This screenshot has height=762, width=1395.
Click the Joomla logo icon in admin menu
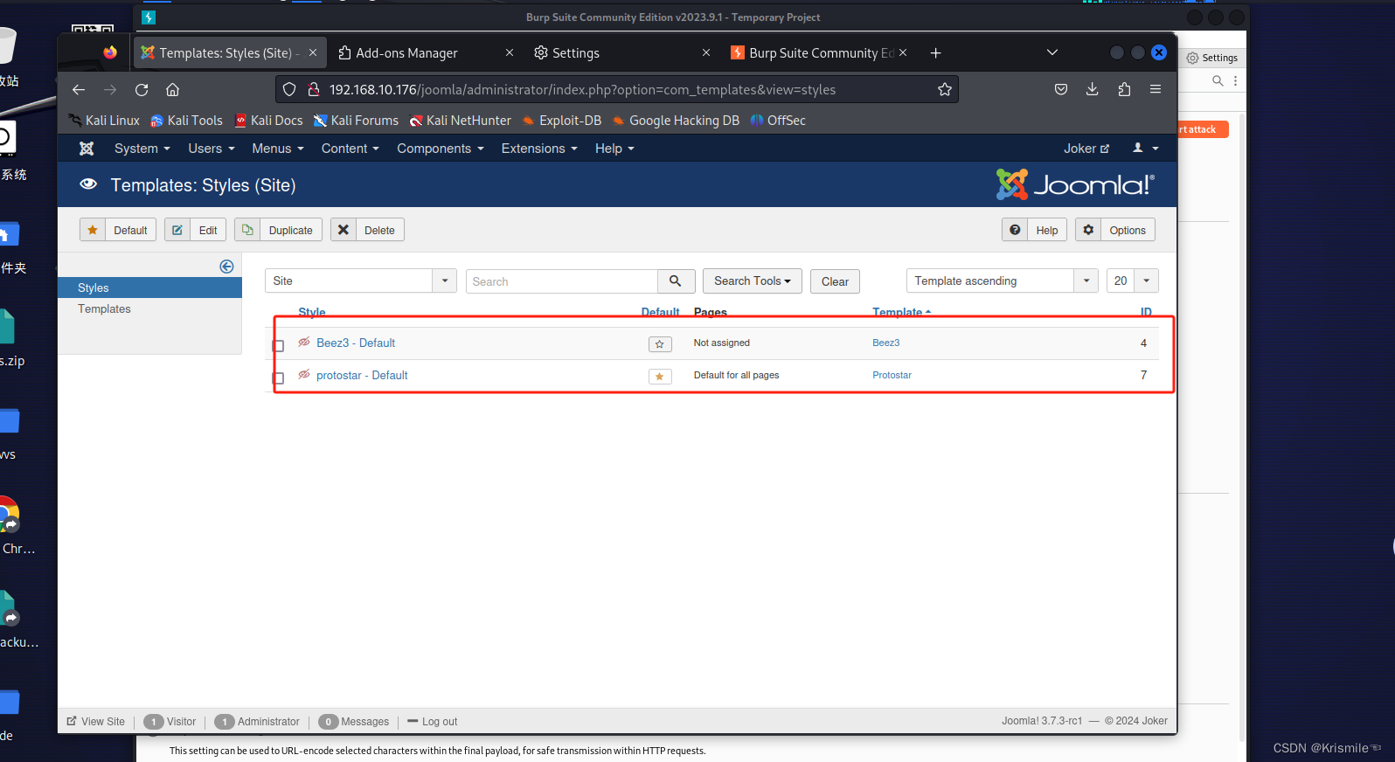(x=87, y=149)
